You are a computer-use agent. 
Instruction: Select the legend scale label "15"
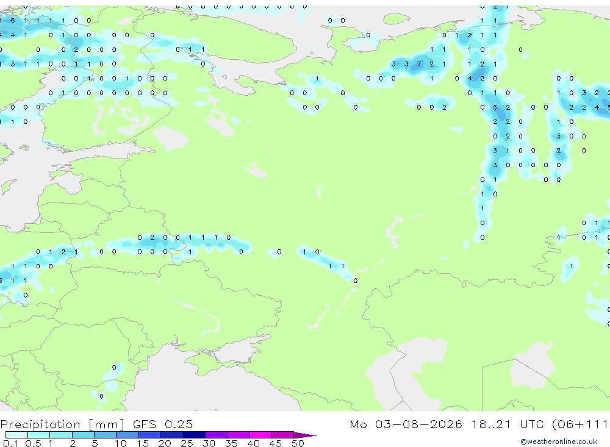point(143,443)
